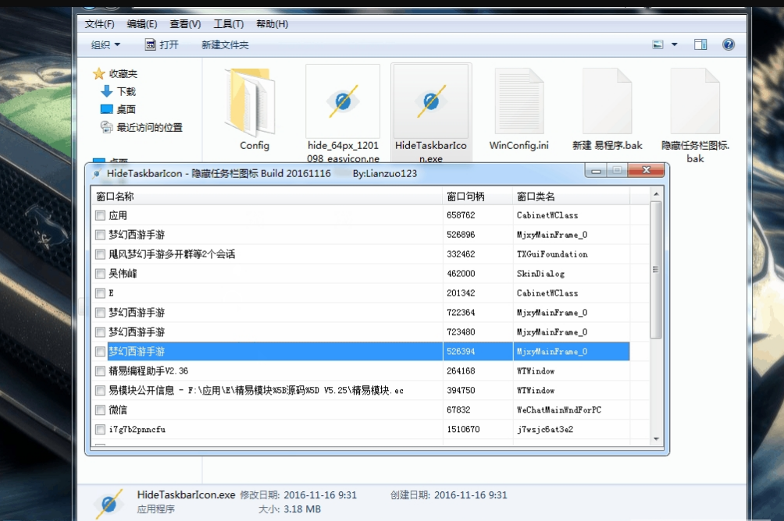Select hide_64px_1201098 easyicon.net file icon

tap(343, 101)
